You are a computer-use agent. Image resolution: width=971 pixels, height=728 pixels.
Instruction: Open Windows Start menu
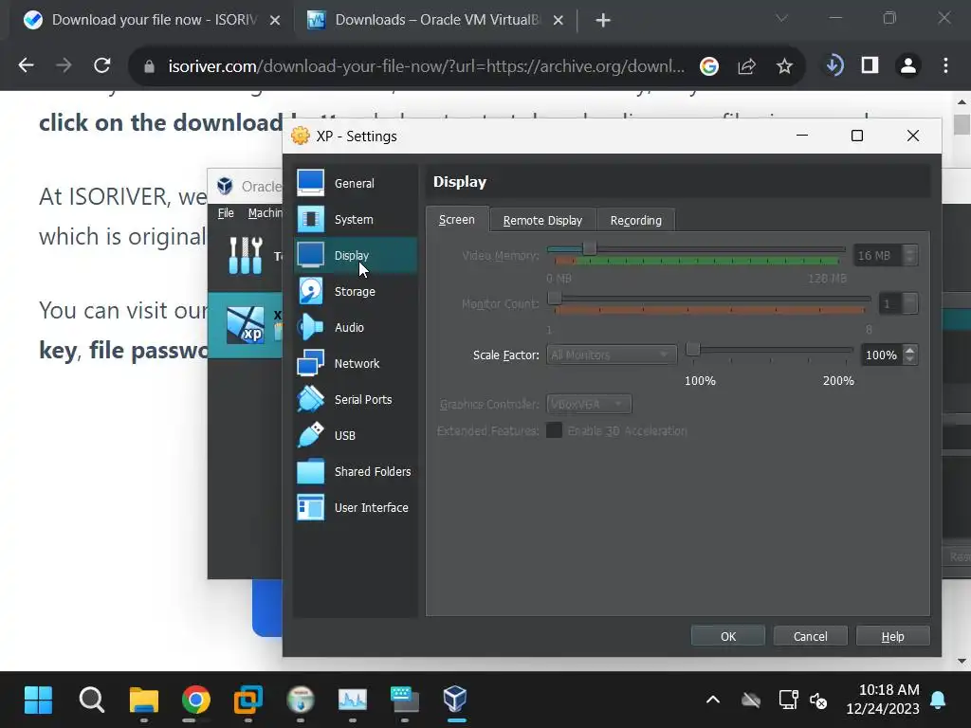38,700
